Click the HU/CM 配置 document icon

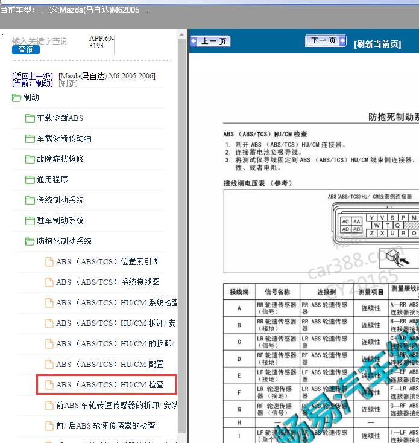pyautogui.click(x=49, y=365)
